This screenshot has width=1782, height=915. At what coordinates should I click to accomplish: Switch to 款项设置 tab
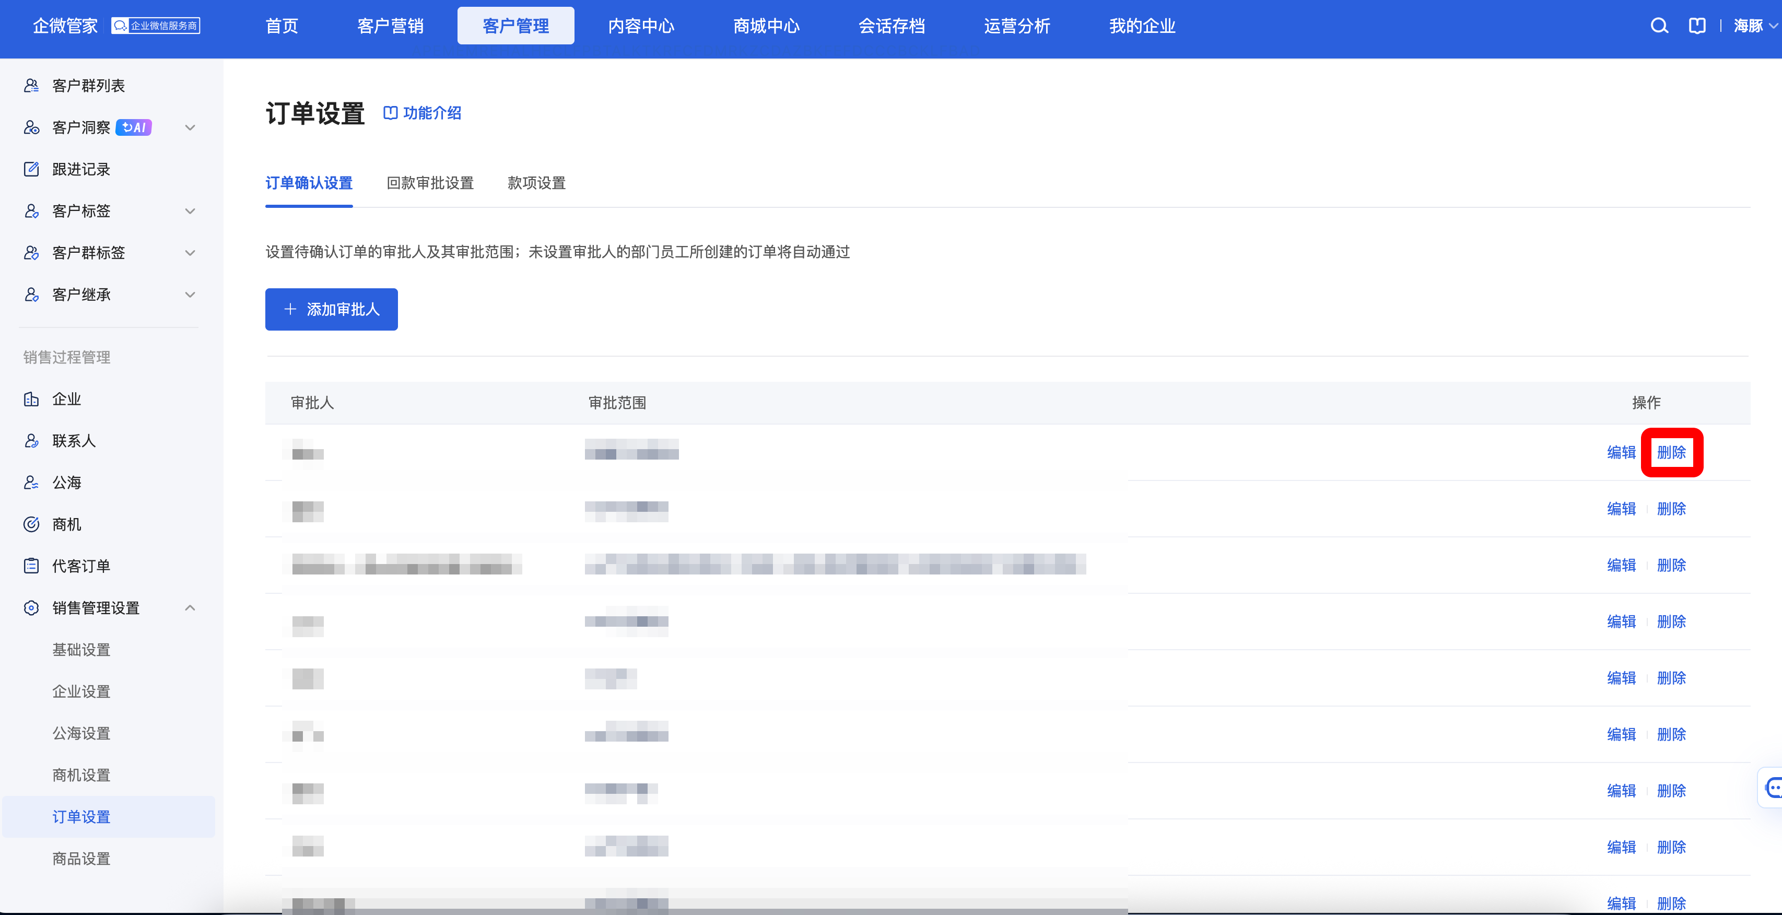click(x=537, y=183)
